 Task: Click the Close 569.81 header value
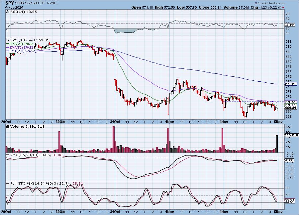[210, 7]
